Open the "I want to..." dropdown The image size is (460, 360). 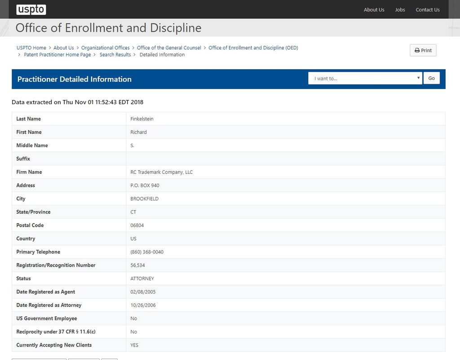(x=365, y=79)
